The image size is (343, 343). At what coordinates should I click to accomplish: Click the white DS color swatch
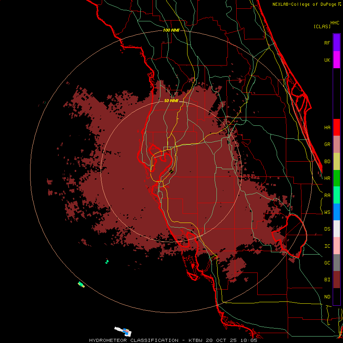pos(337,229)
